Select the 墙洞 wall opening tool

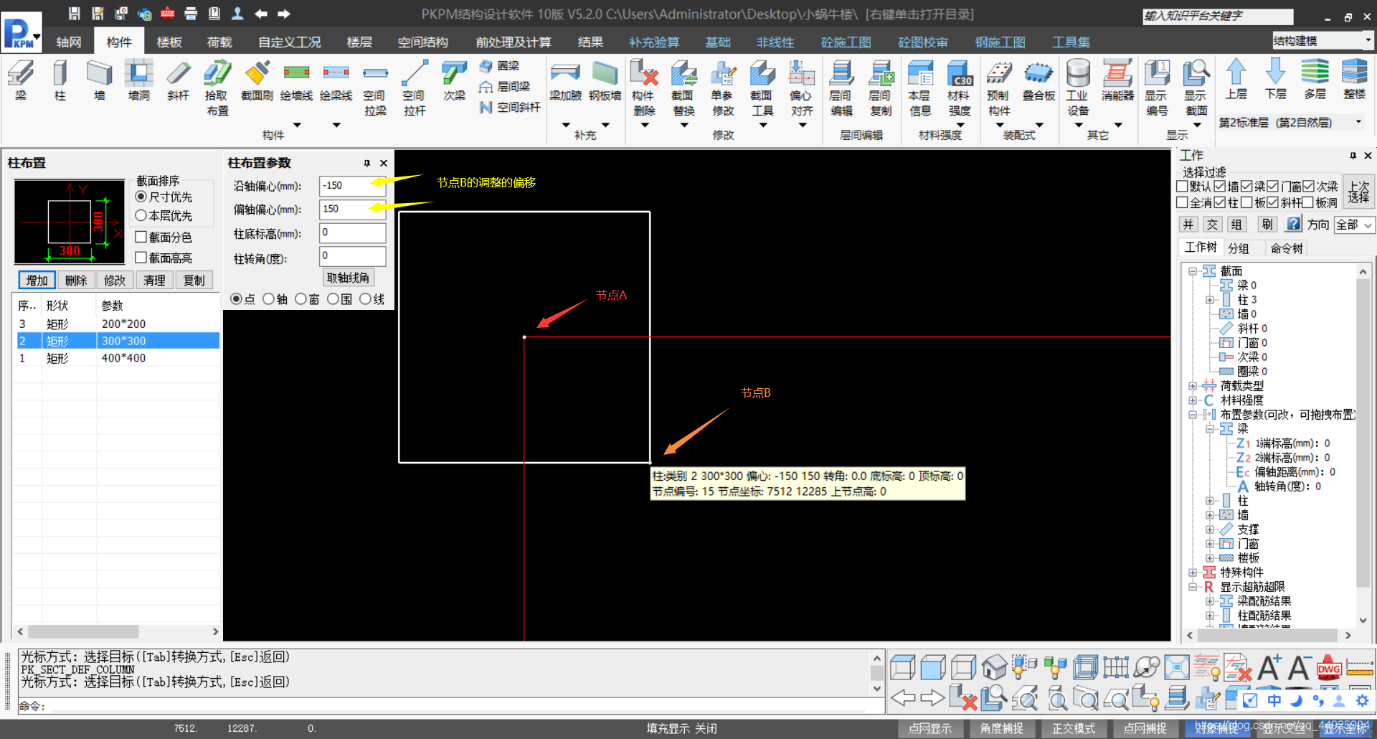click(x=138, y=80)
